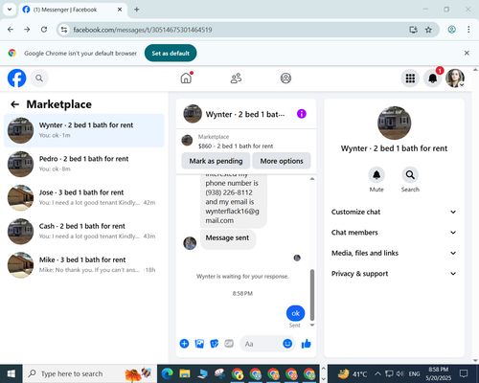
Task: Bookmark this page star icon
Action: click(428, 30)
